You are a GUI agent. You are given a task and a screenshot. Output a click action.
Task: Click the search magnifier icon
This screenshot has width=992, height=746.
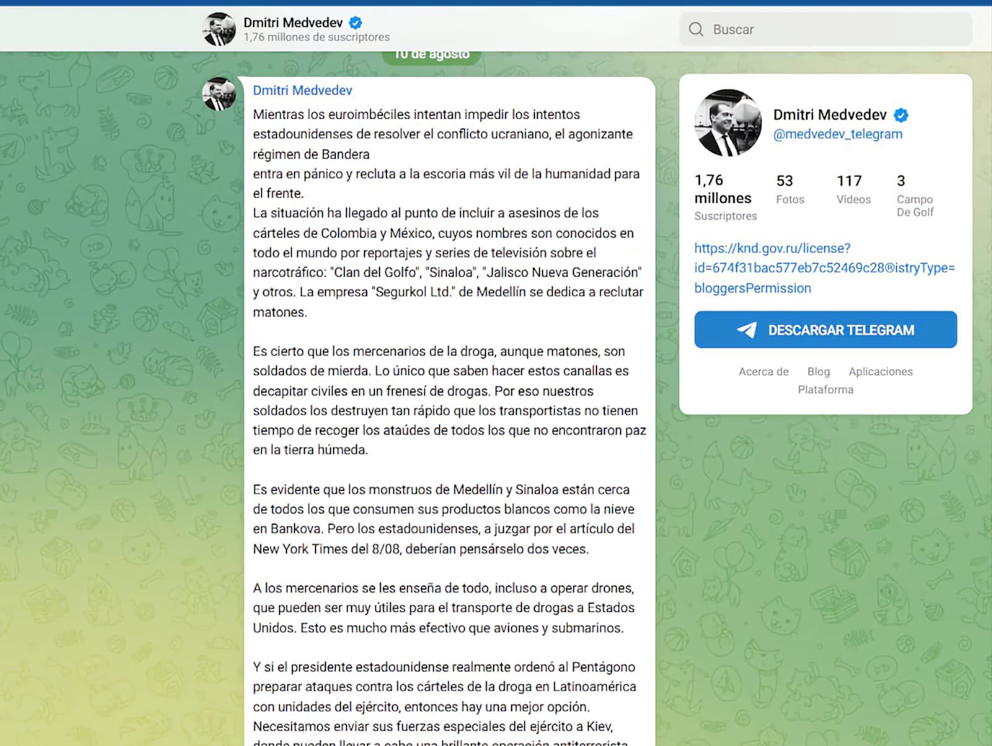pyautogui.click(x=696, y=29)
